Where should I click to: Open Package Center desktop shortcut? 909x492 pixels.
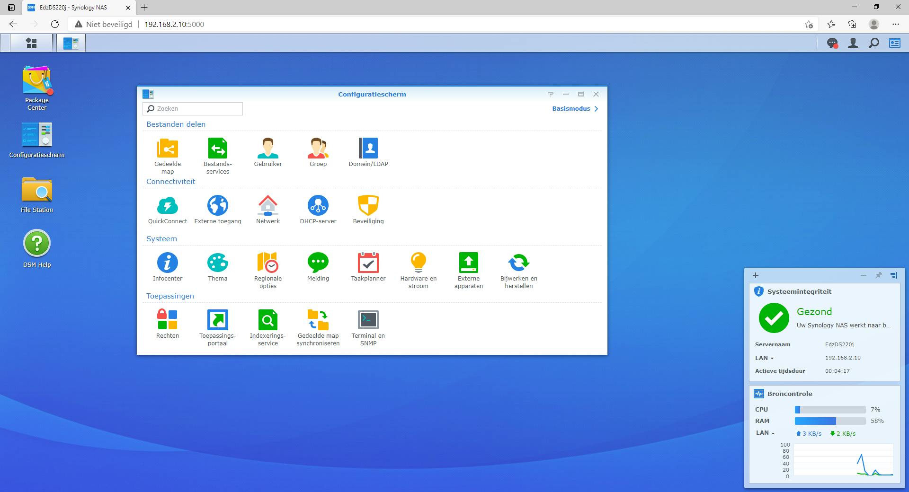point(37,88)
